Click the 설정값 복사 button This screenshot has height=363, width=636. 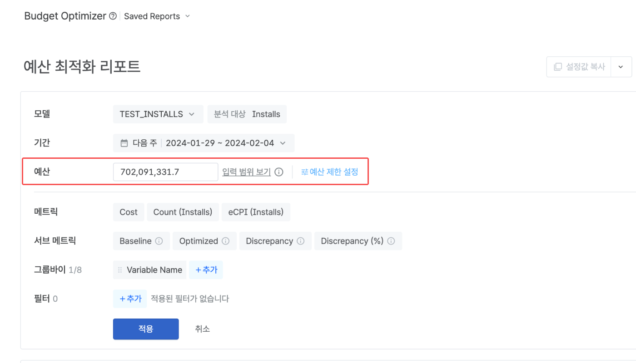pos(579,67)
